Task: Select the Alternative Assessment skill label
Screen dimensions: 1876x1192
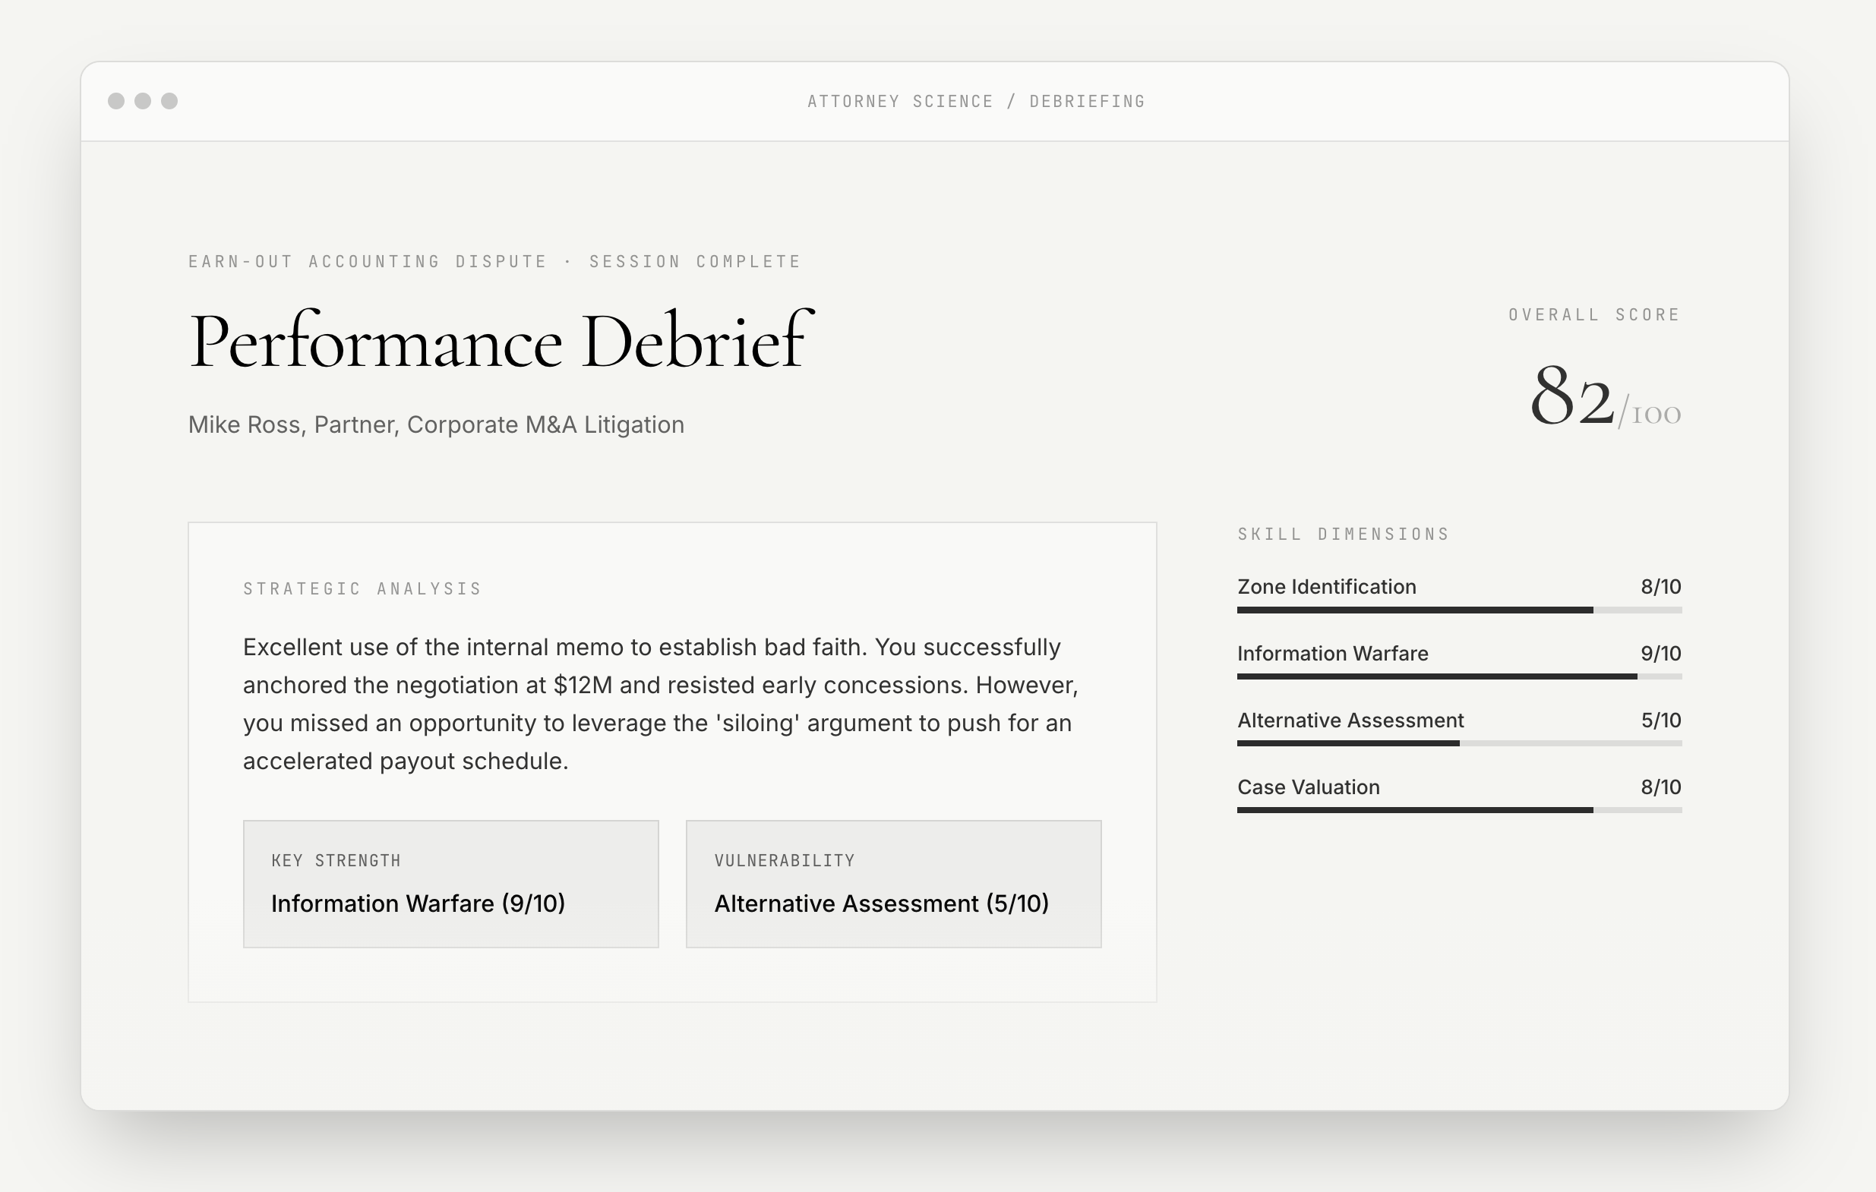Action: 1350,721
